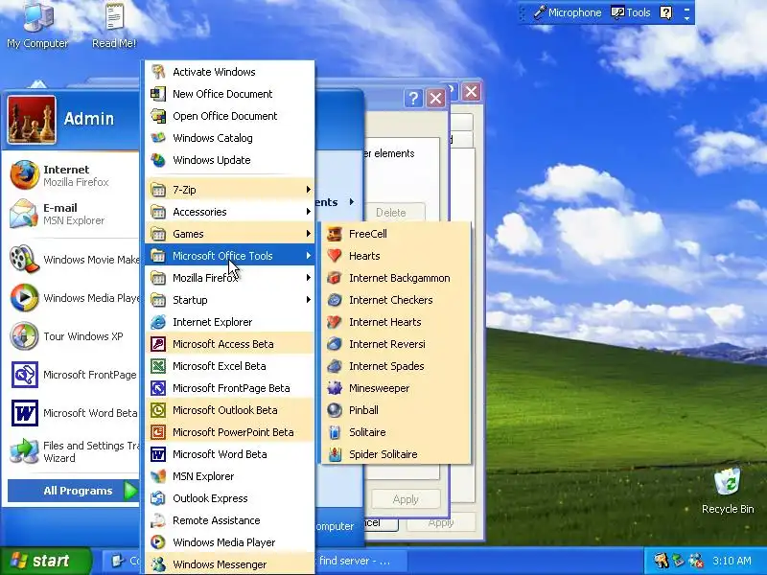Open Outlook Express

[x=229, y=497]
